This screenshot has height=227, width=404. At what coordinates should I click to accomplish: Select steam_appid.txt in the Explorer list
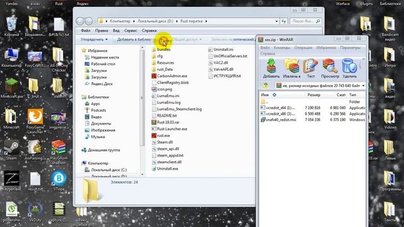[x=167, y=156]
